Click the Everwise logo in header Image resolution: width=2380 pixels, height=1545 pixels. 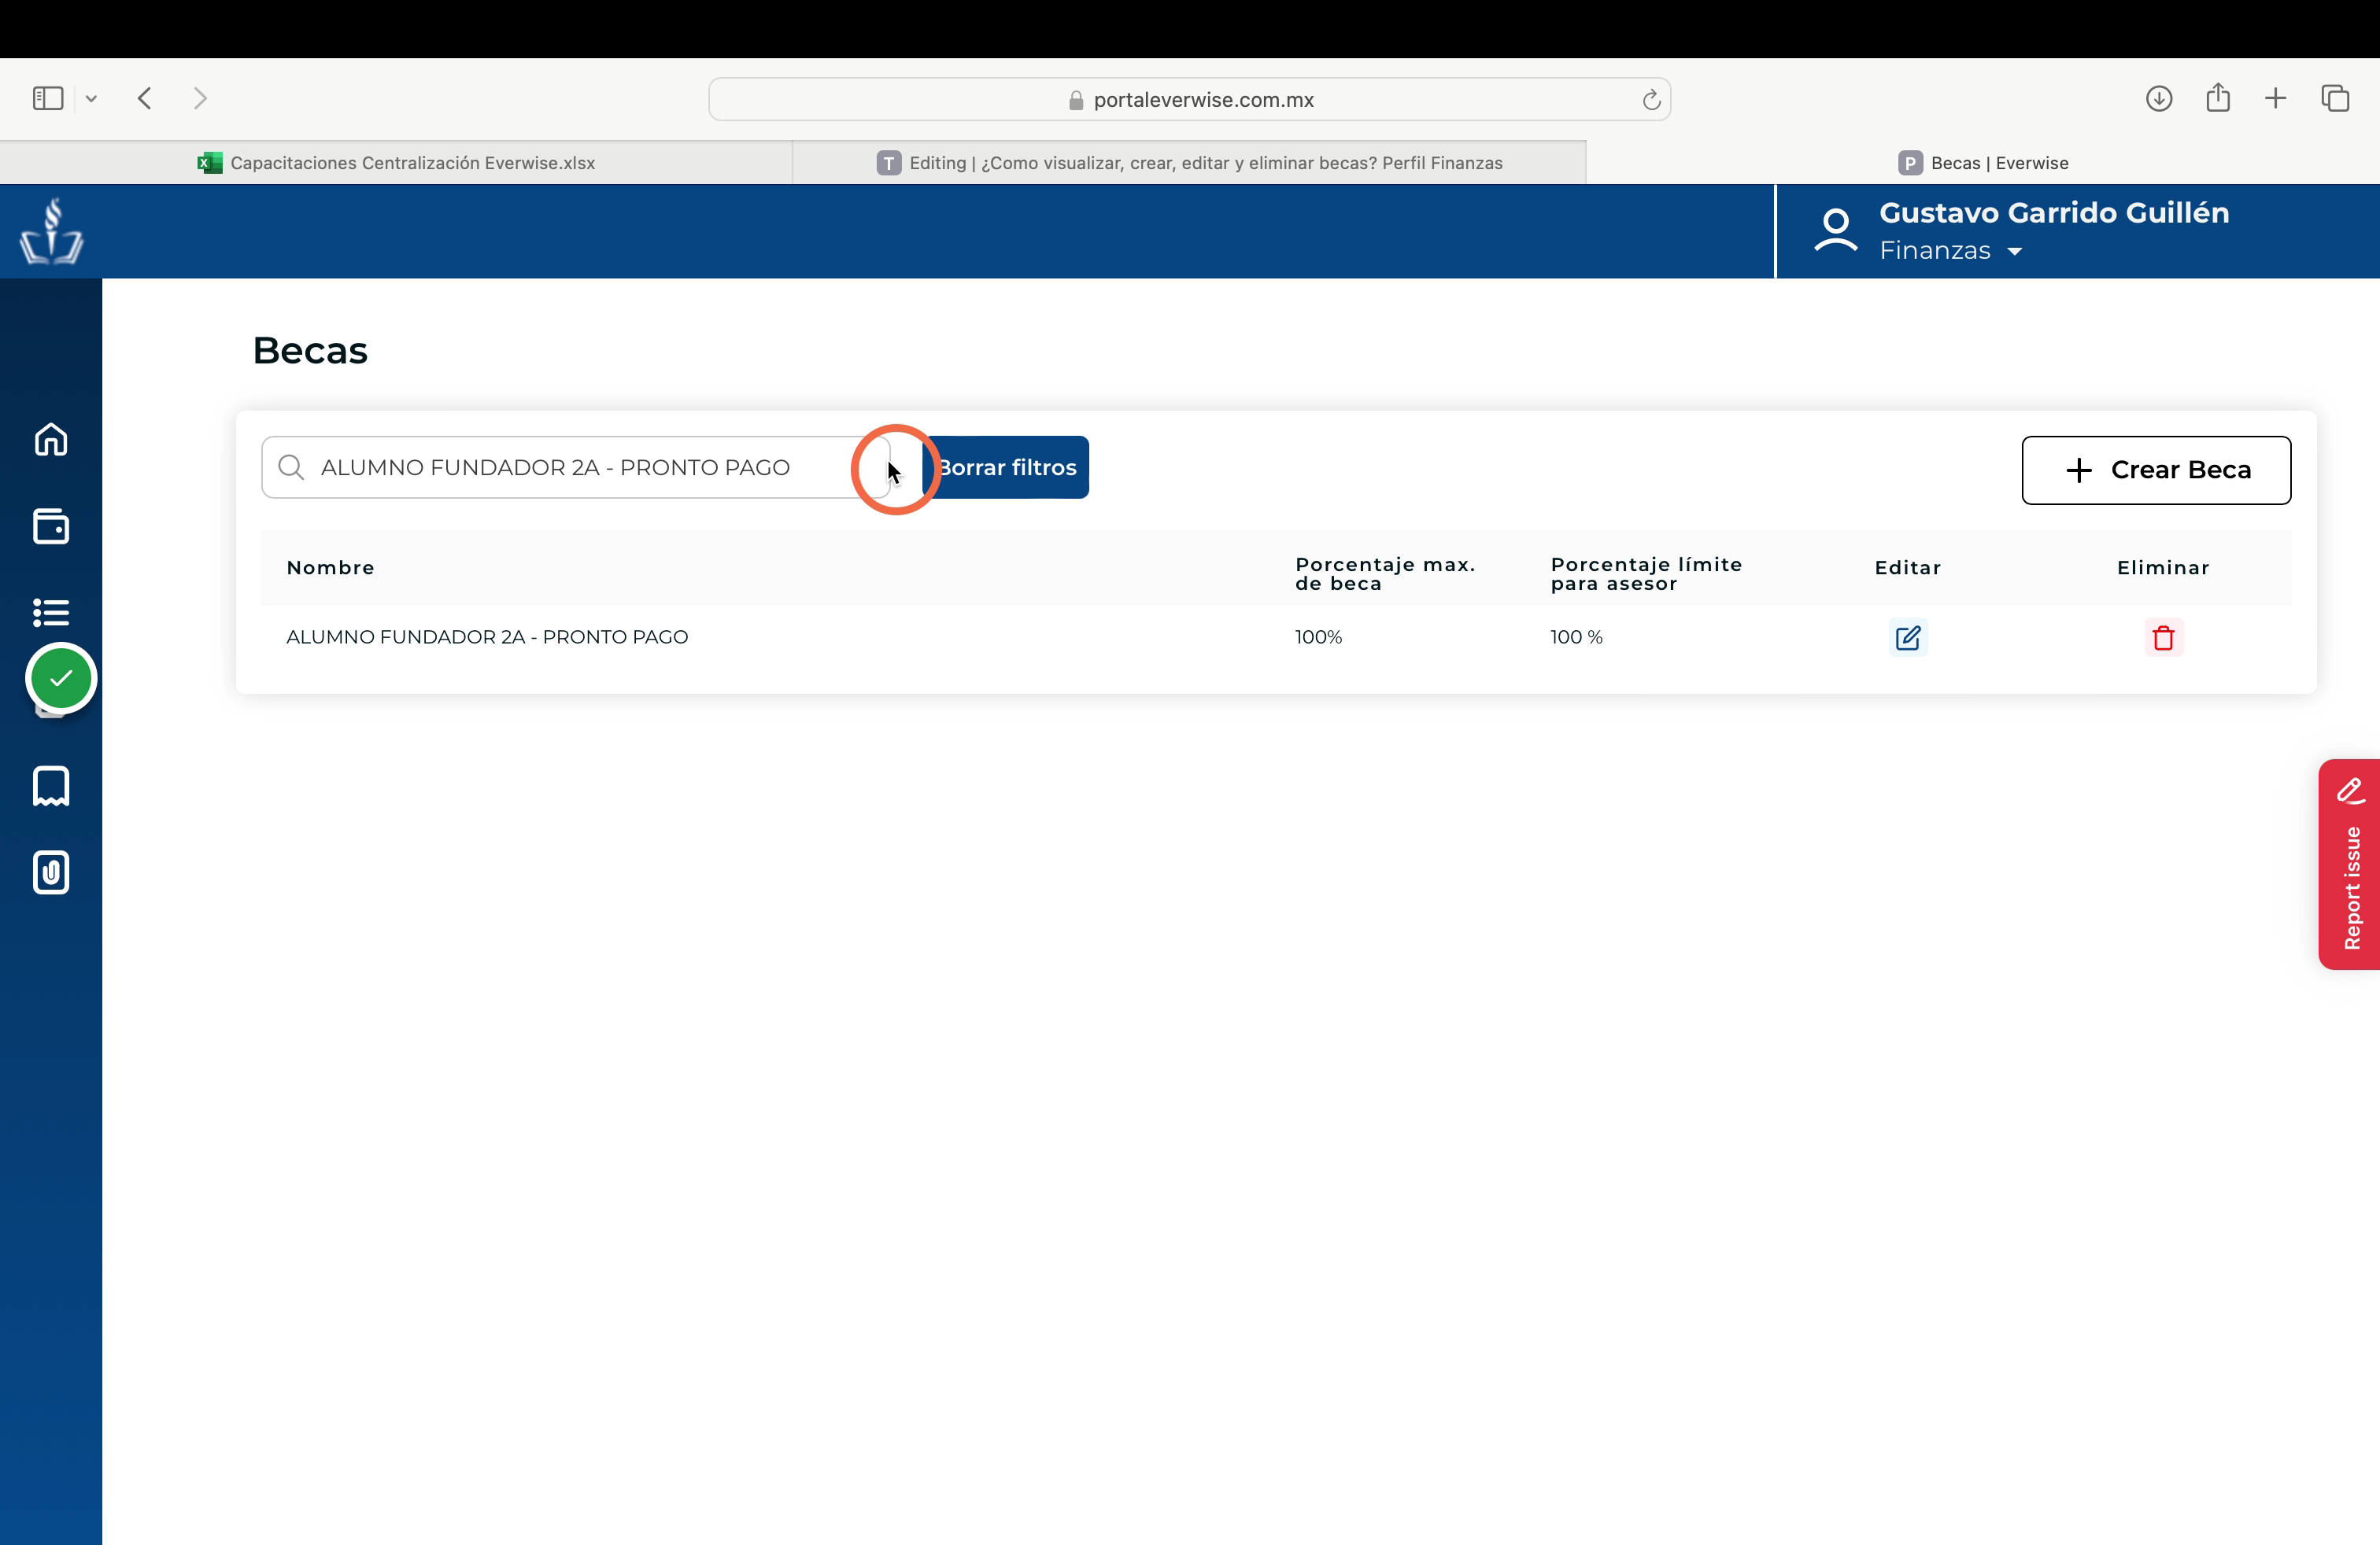point(51,232)
